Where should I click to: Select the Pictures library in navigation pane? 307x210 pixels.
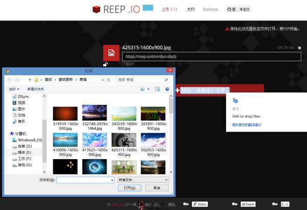pos(19,109)
